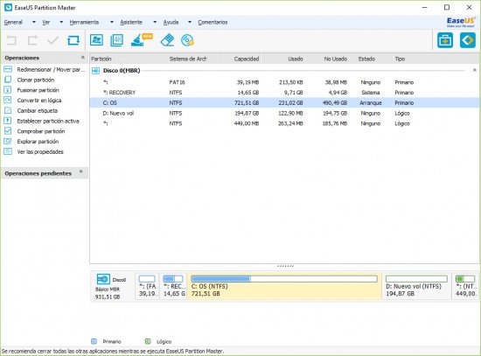Click the 449,00 NT block in disk map
Image resolution: width=481 pixels, height=356 pixels.
465,286
